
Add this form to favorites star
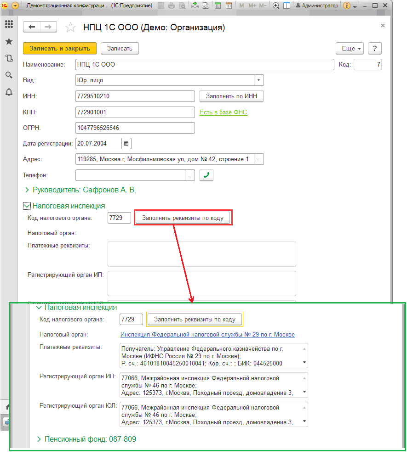[70, 27]
